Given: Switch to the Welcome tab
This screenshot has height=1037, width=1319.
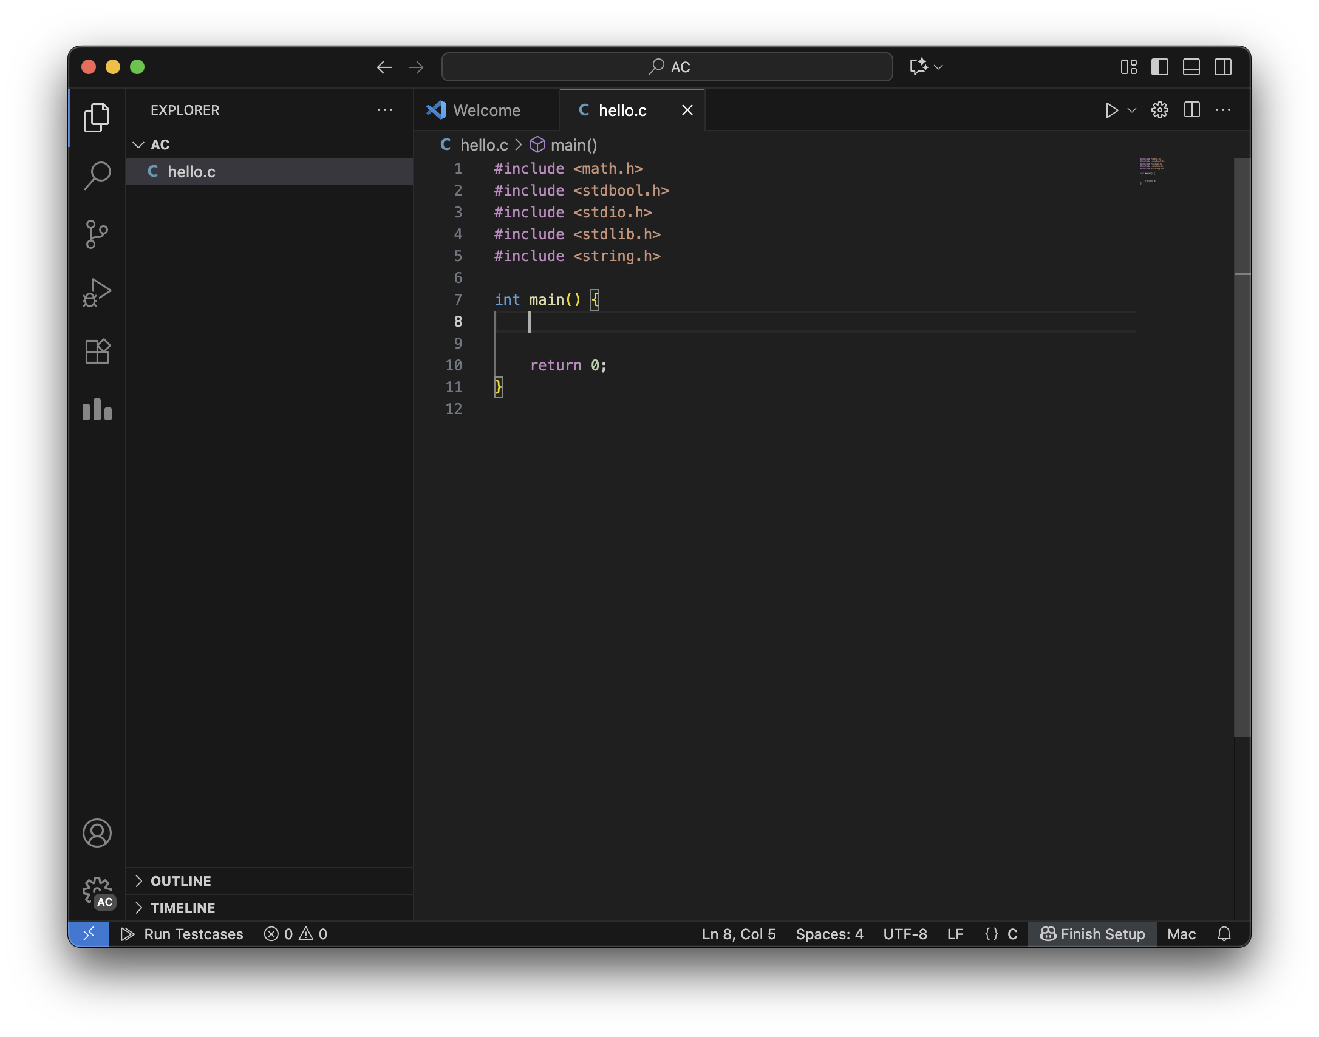Looking at the screenshot, I should 486,110.
